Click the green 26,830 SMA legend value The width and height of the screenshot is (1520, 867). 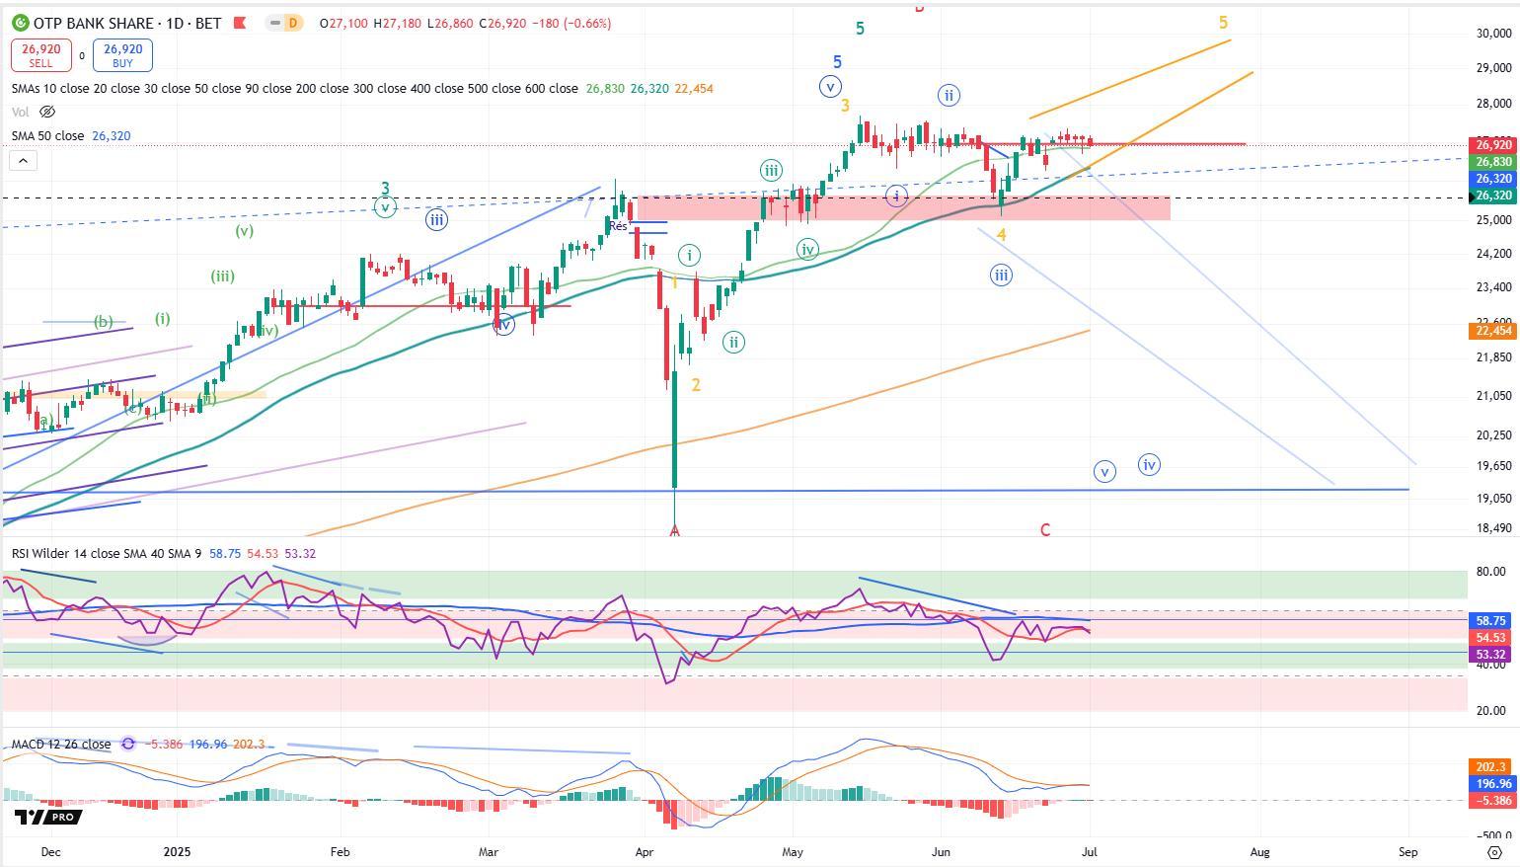[x=605, y=88]
